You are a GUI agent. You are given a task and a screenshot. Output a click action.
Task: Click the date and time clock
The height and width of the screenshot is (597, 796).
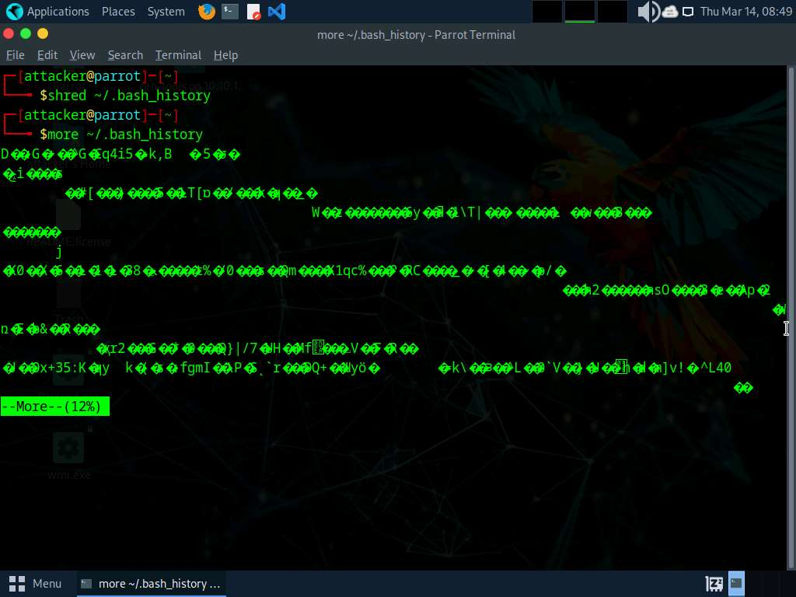point(745,12)
